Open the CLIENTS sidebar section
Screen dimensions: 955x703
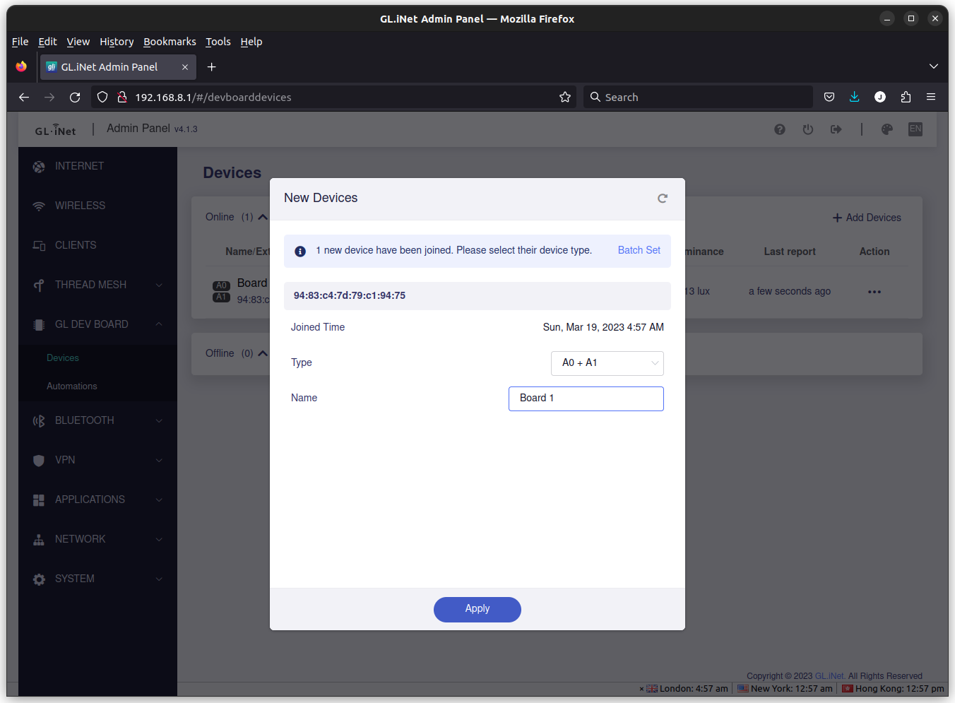click(x=97, y=245)
